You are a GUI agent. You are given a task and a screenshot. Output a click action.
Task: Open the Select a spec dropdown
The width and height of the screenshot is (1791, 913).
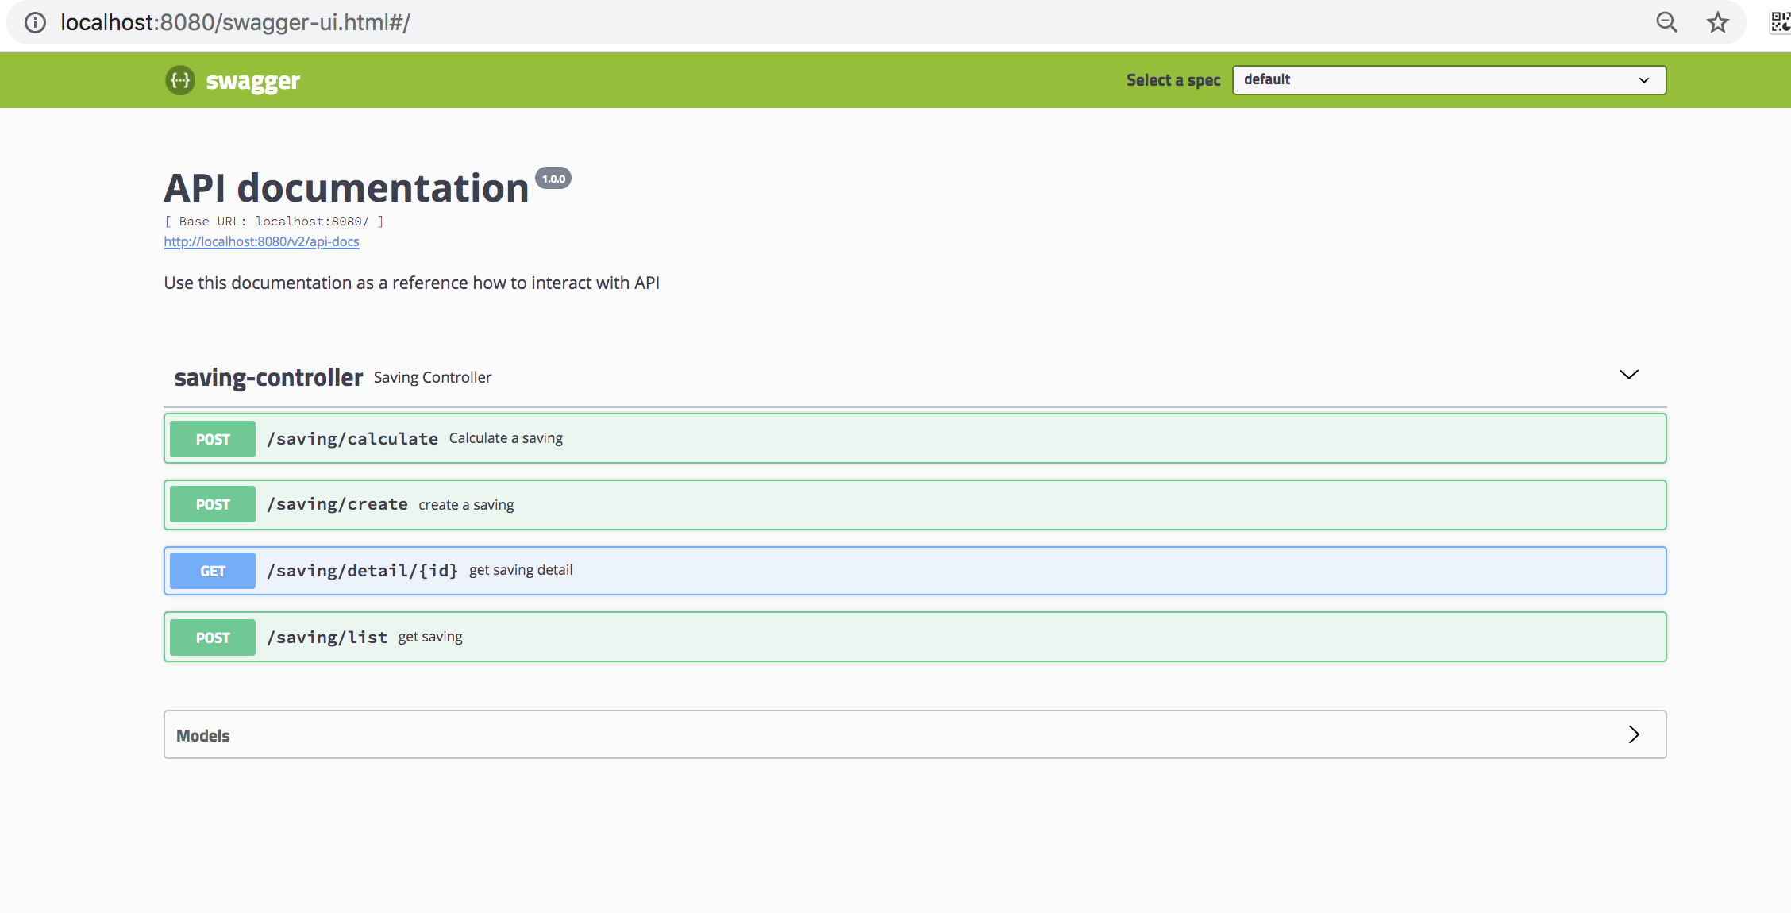click(x=1449, y=80)
